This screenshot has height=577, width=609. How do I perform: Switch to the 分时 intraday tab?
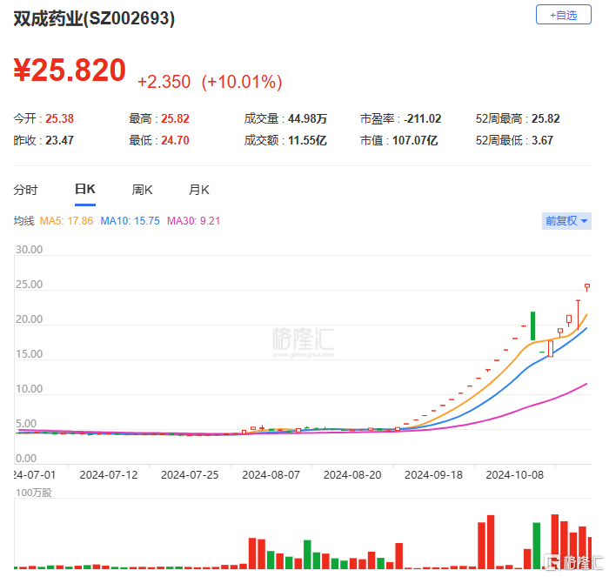25,190
